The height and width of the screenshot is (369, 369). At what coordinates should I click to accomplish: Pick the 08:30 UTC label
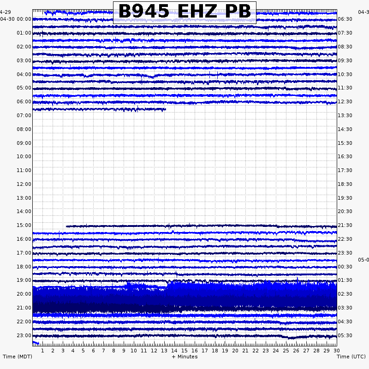pos(345,47)
